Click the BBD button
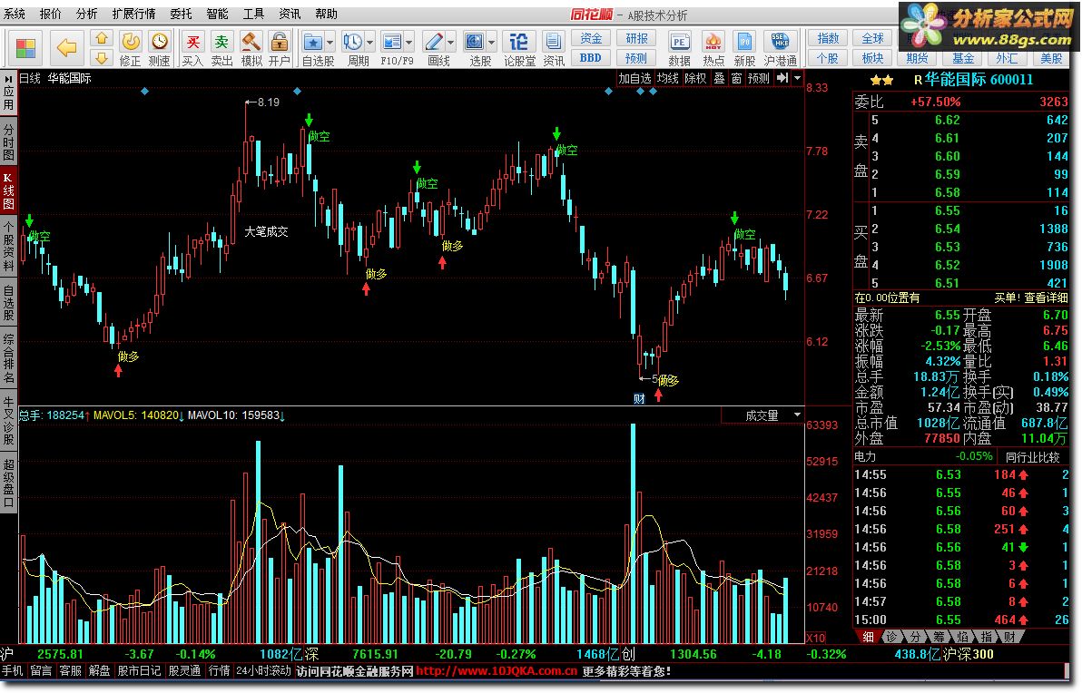 (591, 58)
